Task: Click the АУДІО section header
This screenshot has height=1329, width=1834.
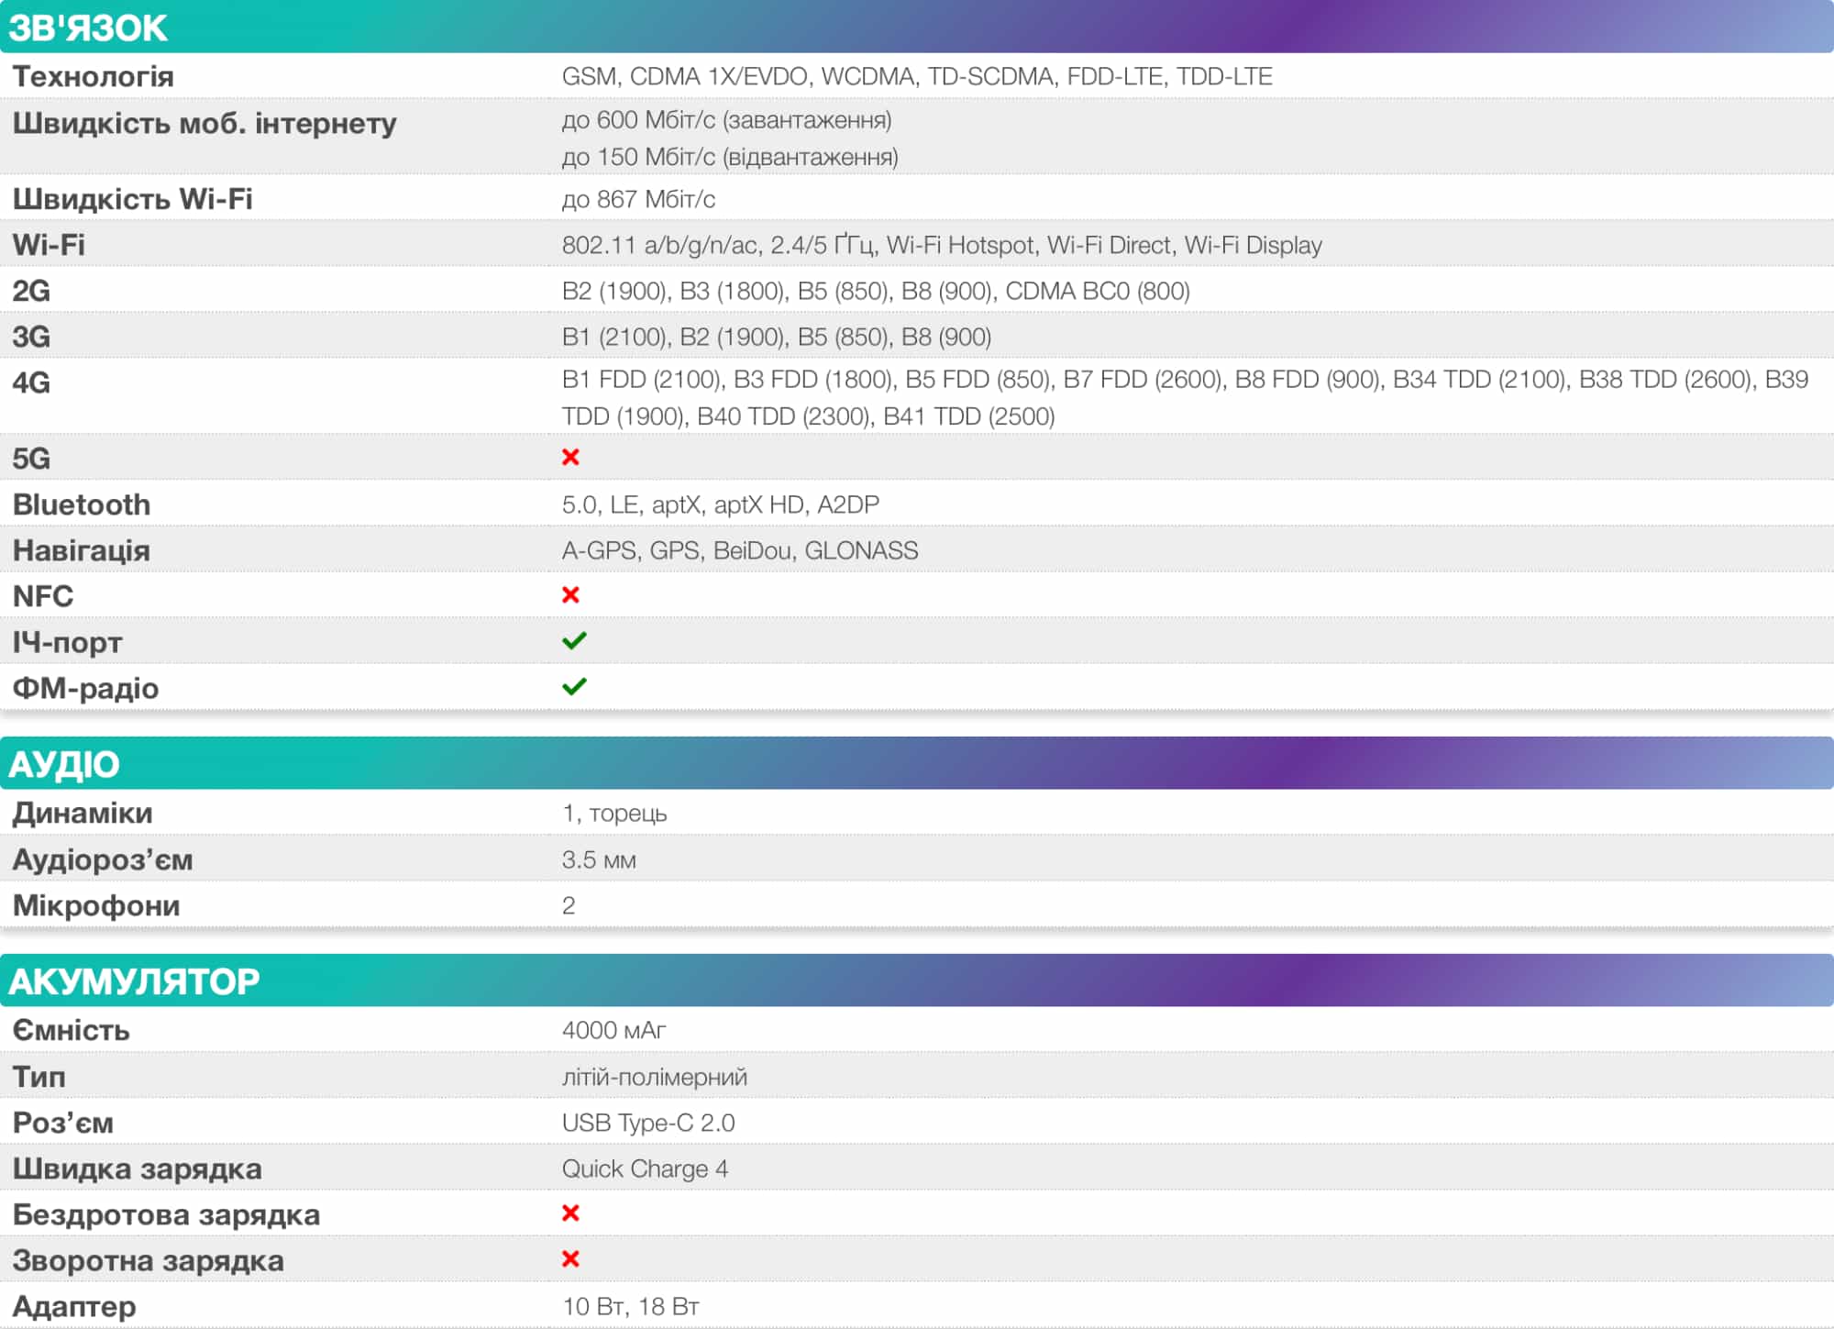Action: click(64, 764)
